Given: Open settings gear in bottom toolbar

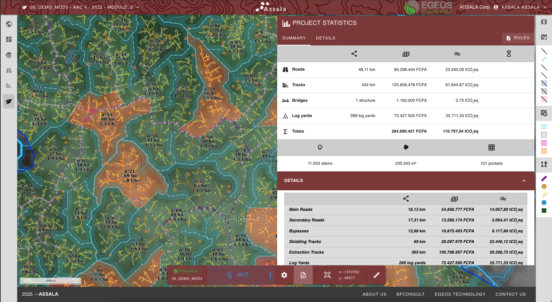Looking at the screenshot, I should (284, 275).
